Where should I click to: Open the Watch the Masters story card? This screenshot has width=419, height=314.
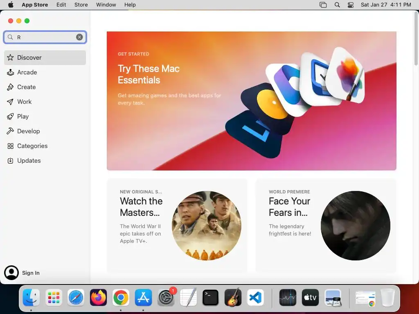[177, 225]
